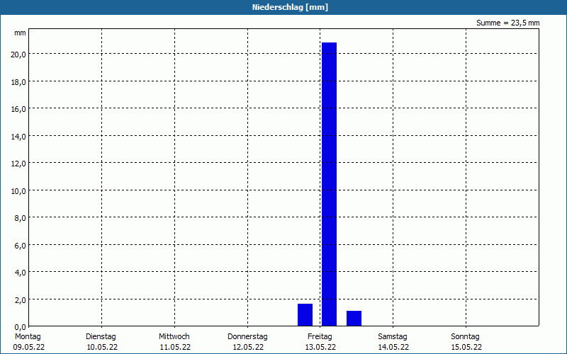Click the '2,0' y-axis value
The width and height of the screenshot is (567, 354).
click(21, 299)
